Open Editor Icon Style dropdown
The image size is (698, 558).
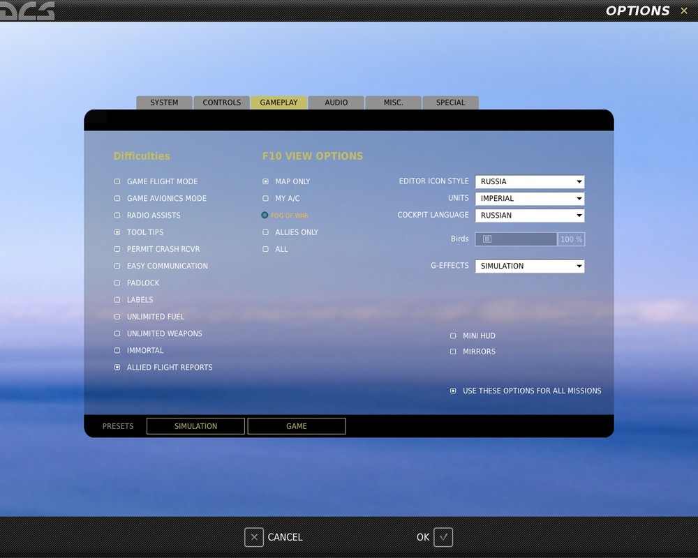(x=529, y=181)
